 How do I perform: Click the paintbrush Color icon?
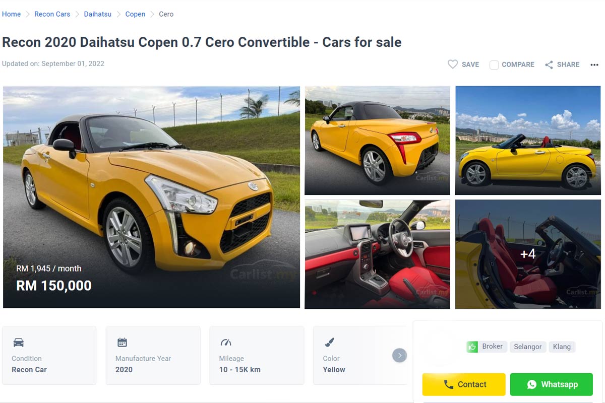[x=329, y=343]
